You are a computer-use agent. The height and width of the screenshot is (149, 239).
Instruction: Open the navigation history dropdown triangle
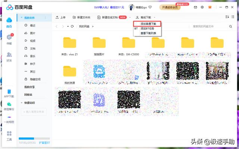[68, 26]
